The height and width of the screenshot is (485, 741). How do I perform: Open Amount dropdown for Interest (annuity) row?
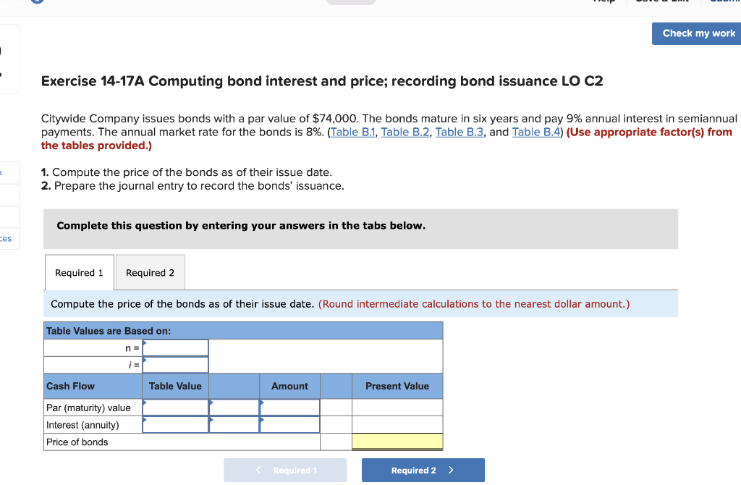tap(289, 424)
